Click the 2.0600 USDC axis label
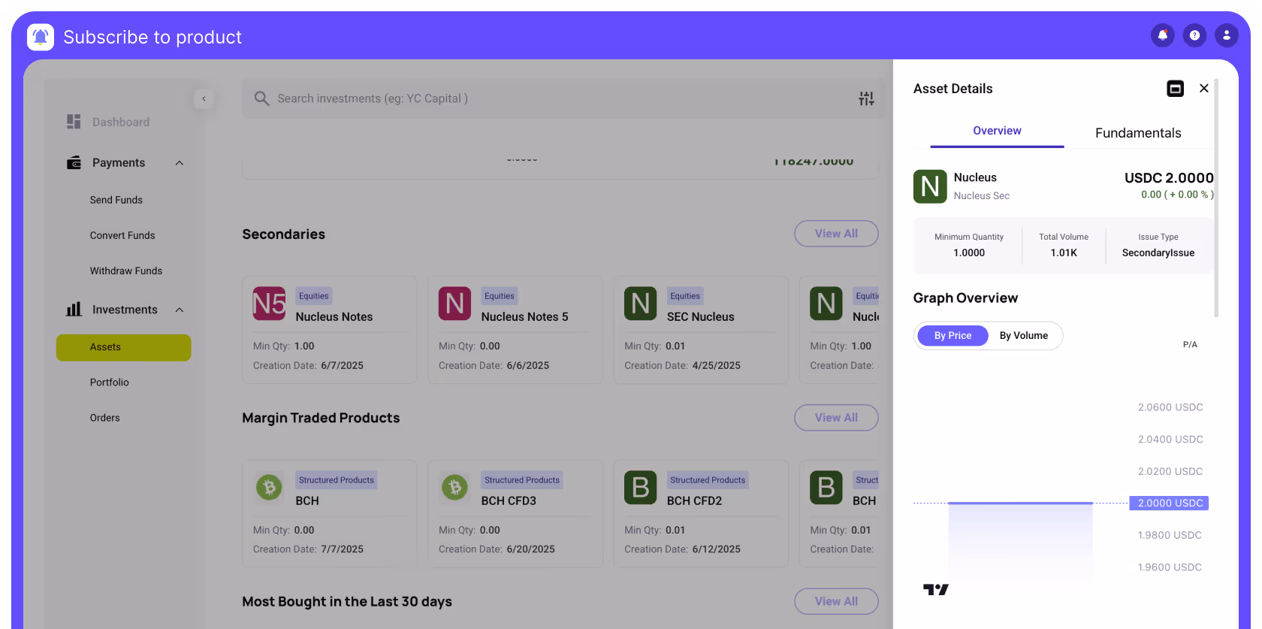This screenshot has height=629, width=1262. click(1170, 407)
